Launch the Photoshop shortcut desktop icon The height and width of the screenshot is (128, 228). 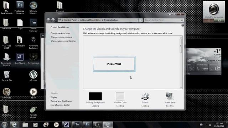coord(20,8)
